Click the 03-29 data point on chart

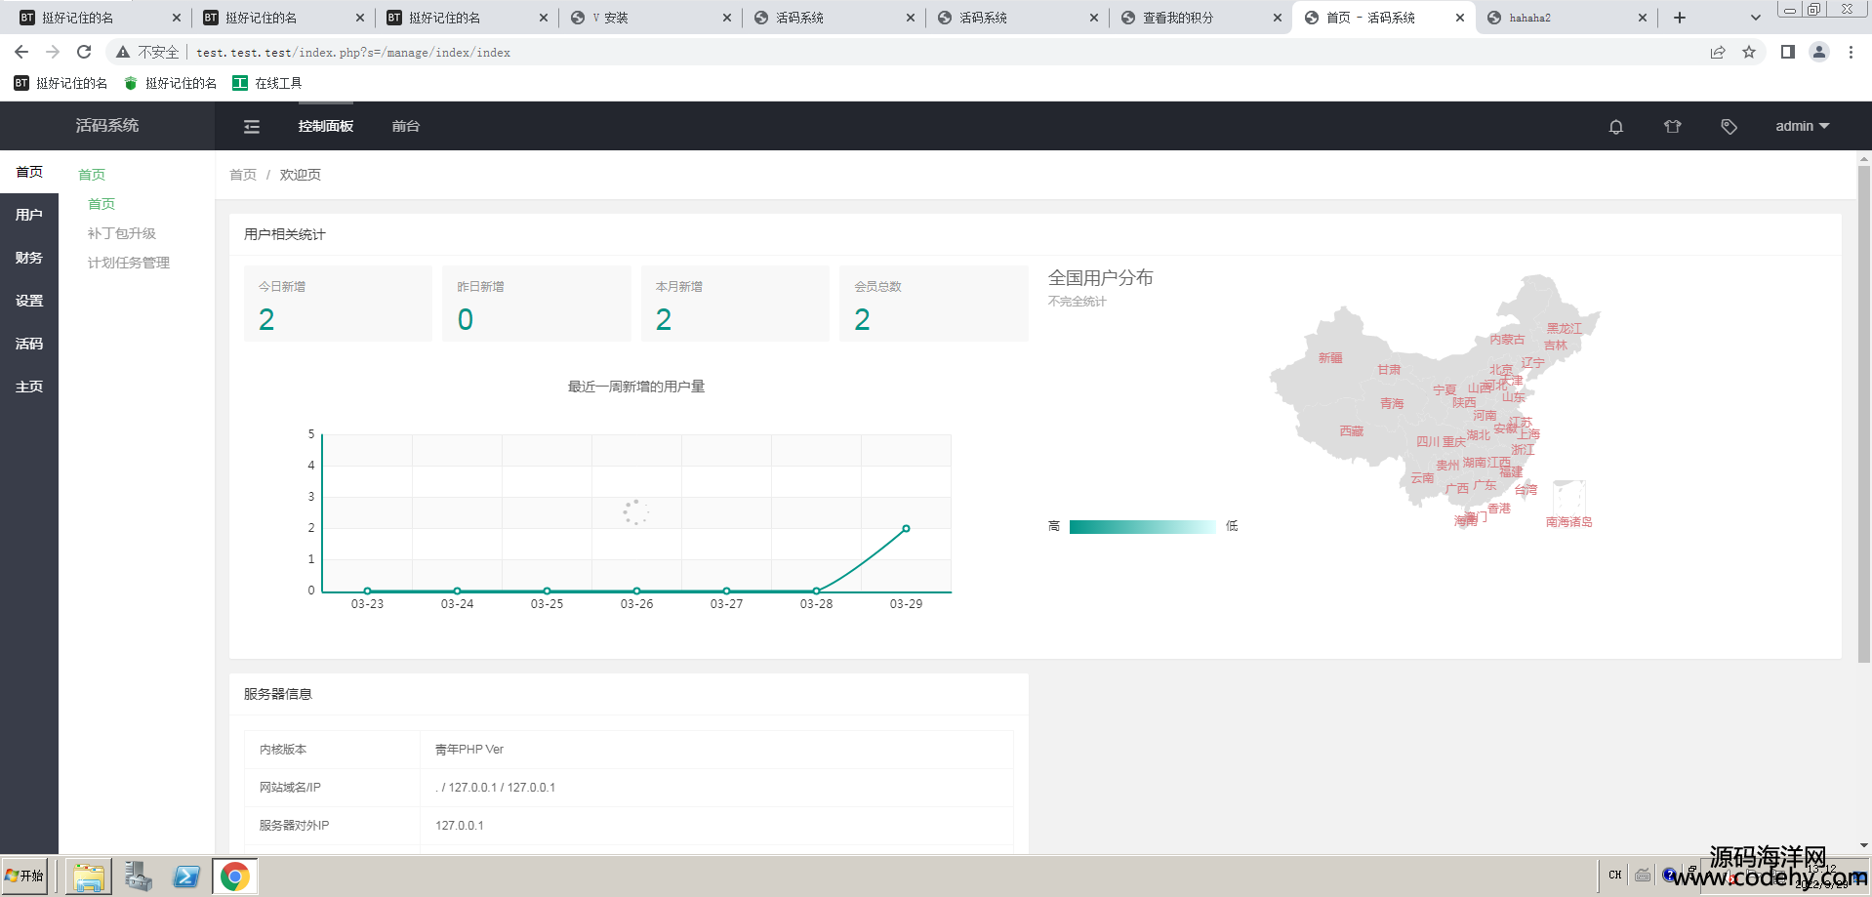coord(906,529)
